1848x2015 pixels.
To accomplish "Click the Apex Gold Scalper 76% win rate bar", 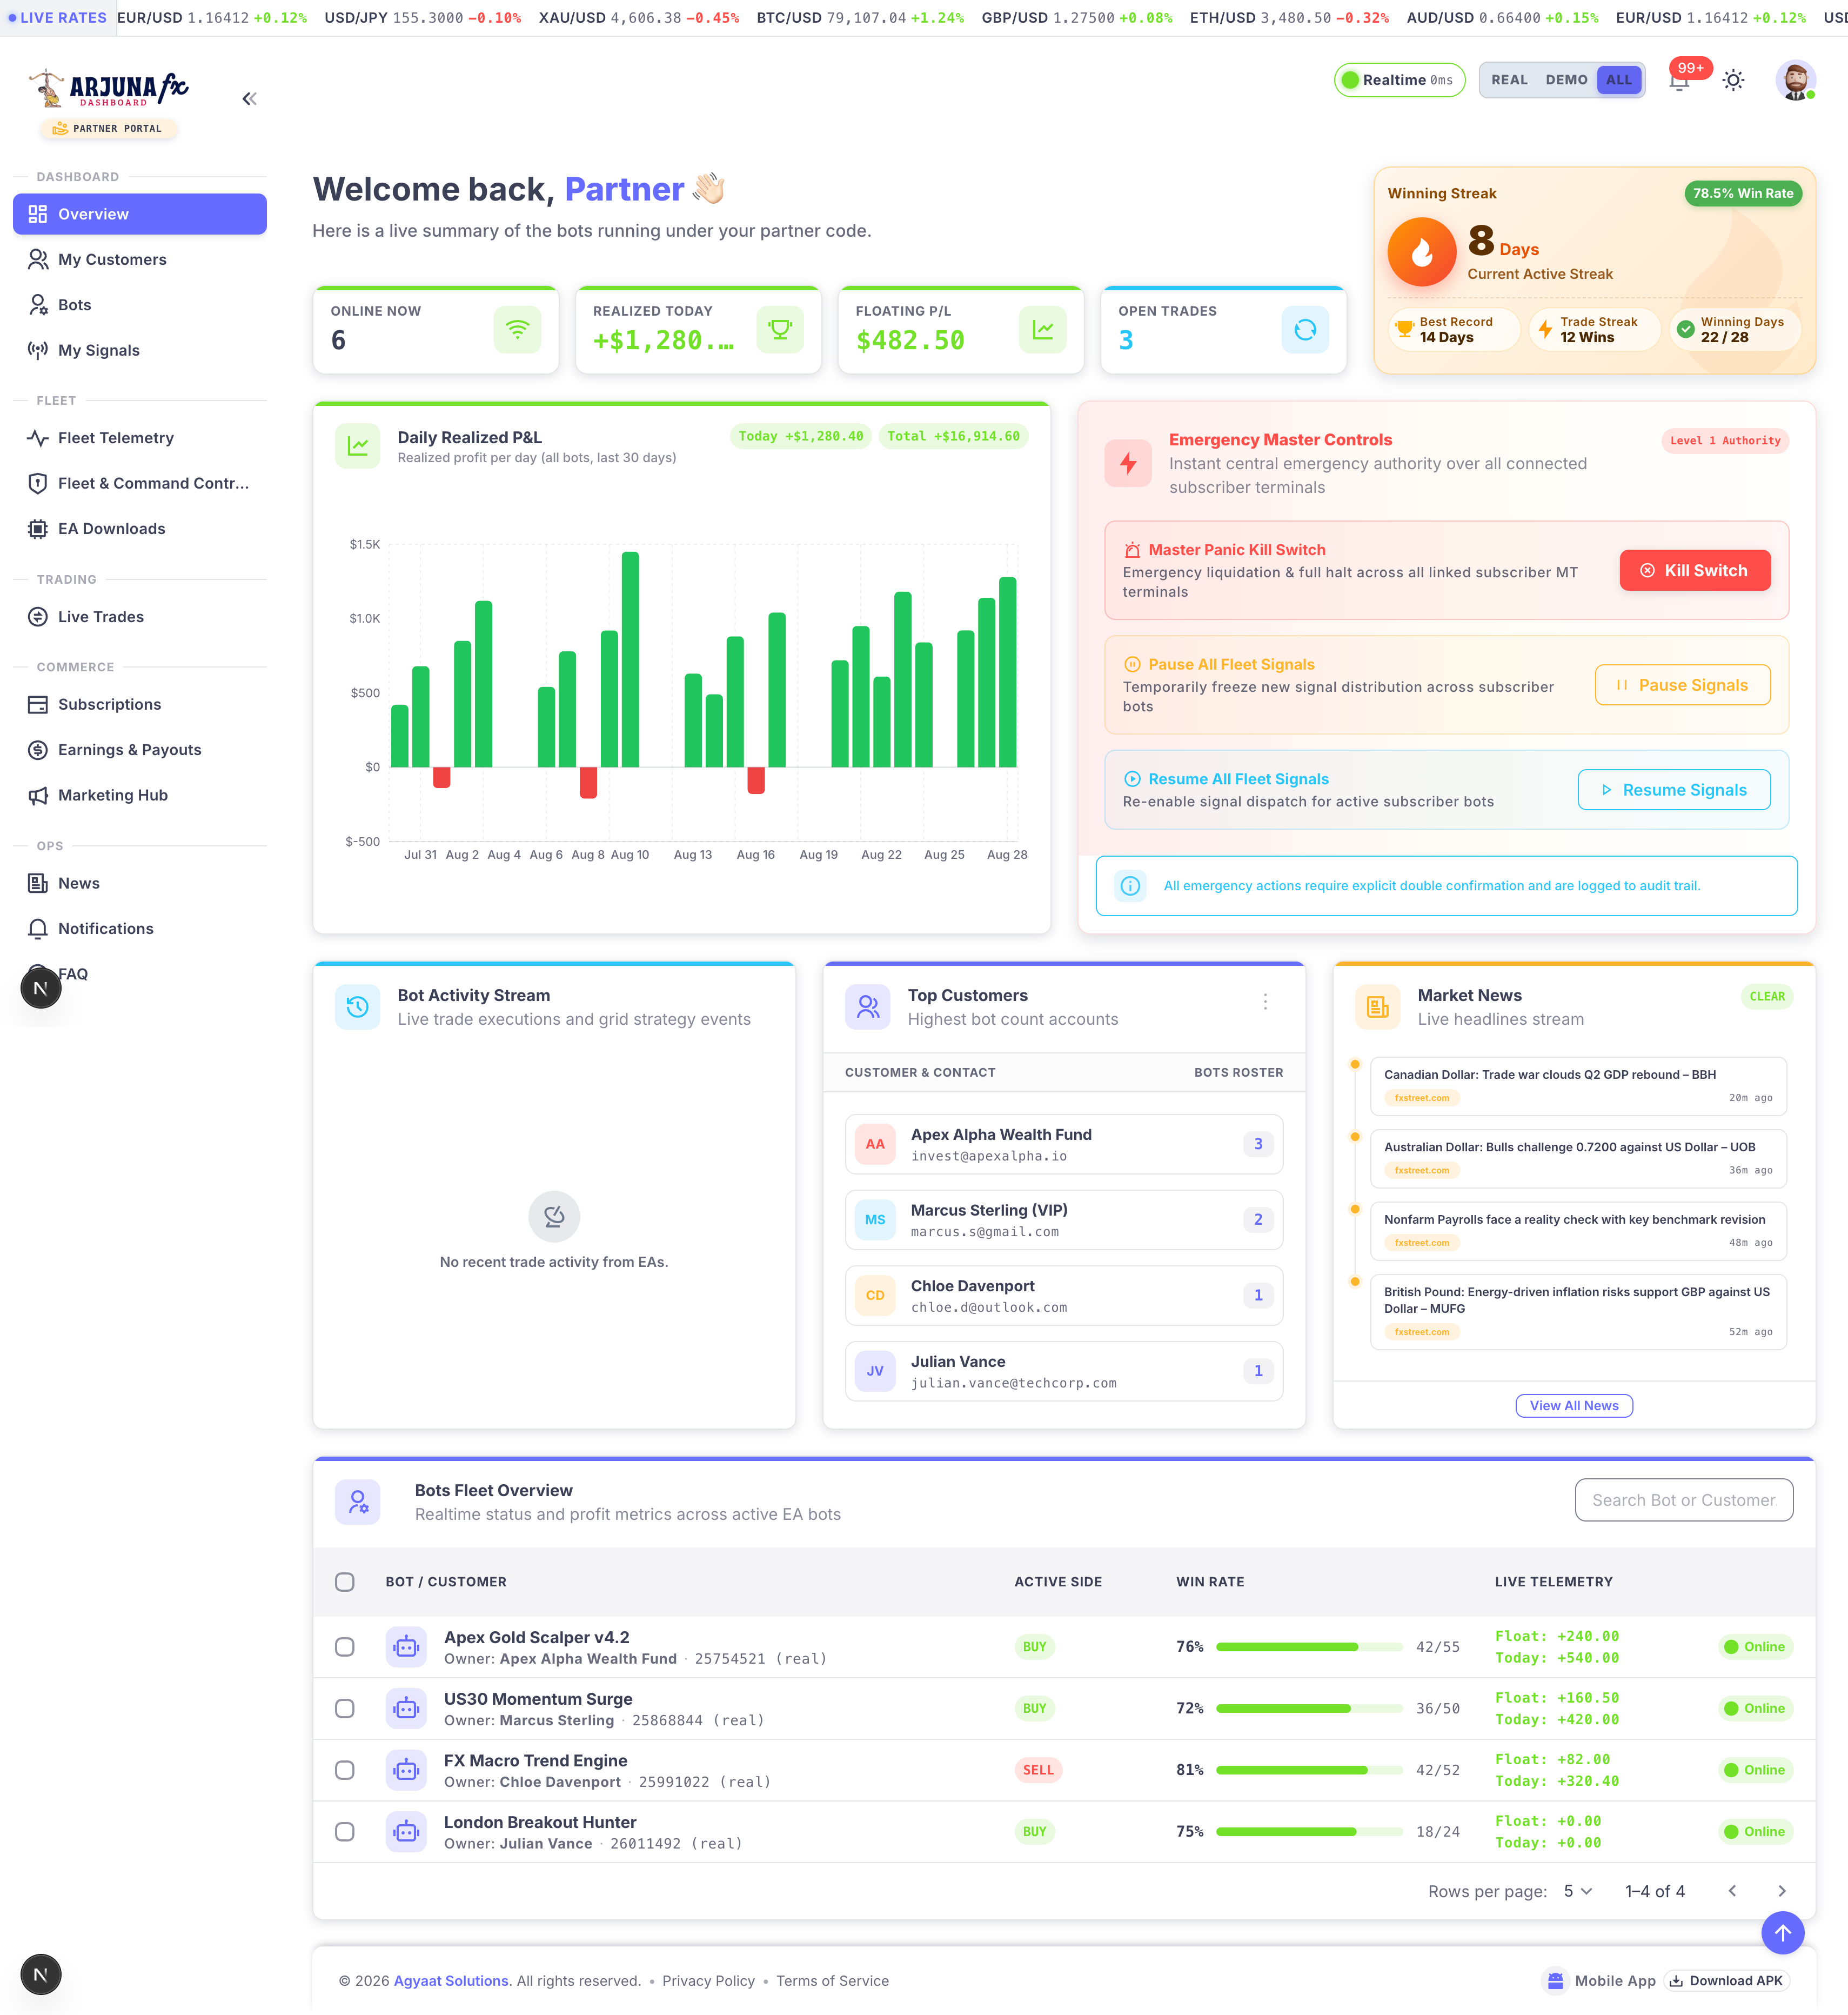I will pos(1309,1647).
